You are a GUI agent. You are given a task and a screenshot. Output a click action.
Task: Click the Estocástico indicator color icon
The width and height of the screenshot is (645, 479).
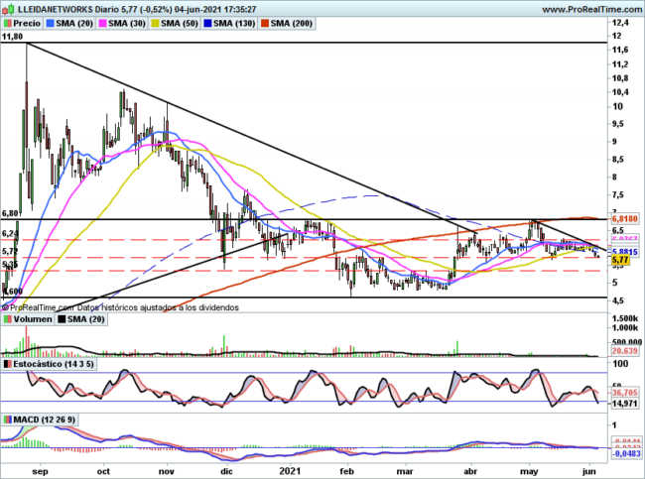pos(7,364)
